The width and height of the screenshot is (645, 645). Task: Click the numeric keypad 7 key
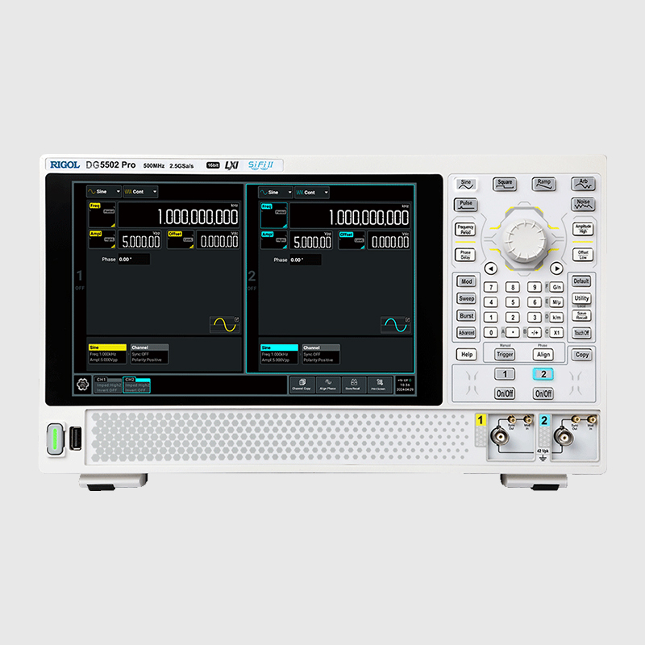click(x=490, y=287)
